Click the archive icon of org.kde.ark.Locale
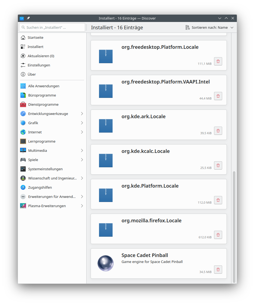This screenshot has height=305, width=255. point(106,126)
